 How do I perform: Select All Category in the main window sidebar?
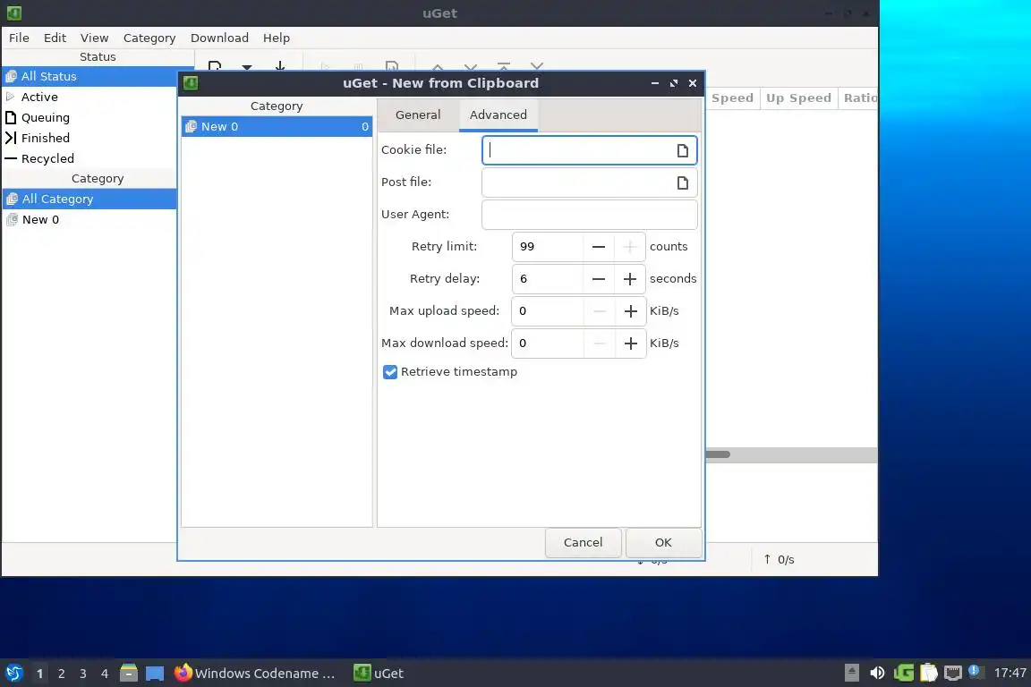(x=89, y=199)
